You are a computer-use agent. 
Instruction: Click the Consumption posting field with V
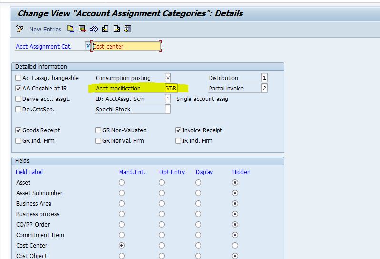coord(168,78)
